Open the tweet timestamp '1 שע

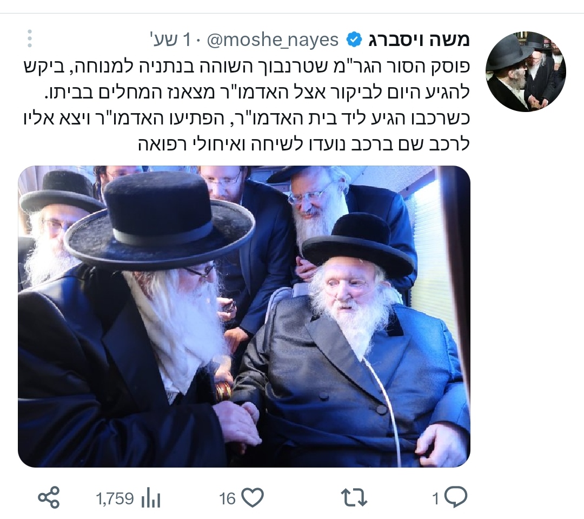[170, 40]
